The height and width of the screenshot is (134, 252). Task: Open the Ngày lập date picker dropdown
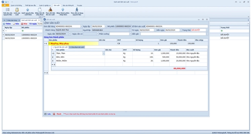click(x=106, y=26)
